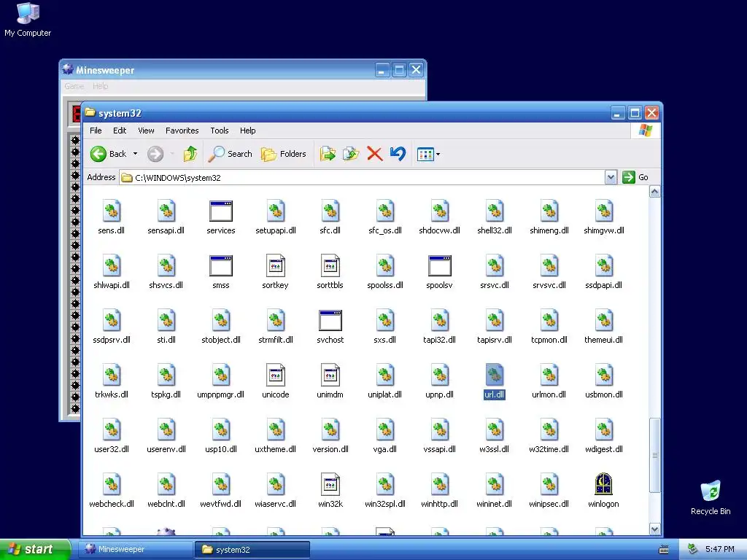Click the Back arrow in Explorer toolbar
The image size is (747, 560).
point(98,154)
